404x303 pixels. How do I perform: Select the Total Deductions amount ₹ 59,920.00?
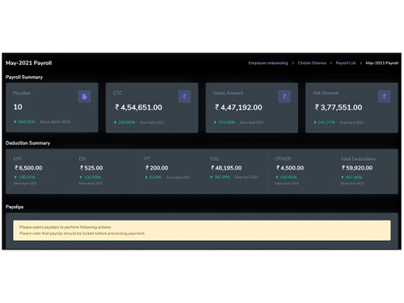pyautogui.click(x=357, y=168)
